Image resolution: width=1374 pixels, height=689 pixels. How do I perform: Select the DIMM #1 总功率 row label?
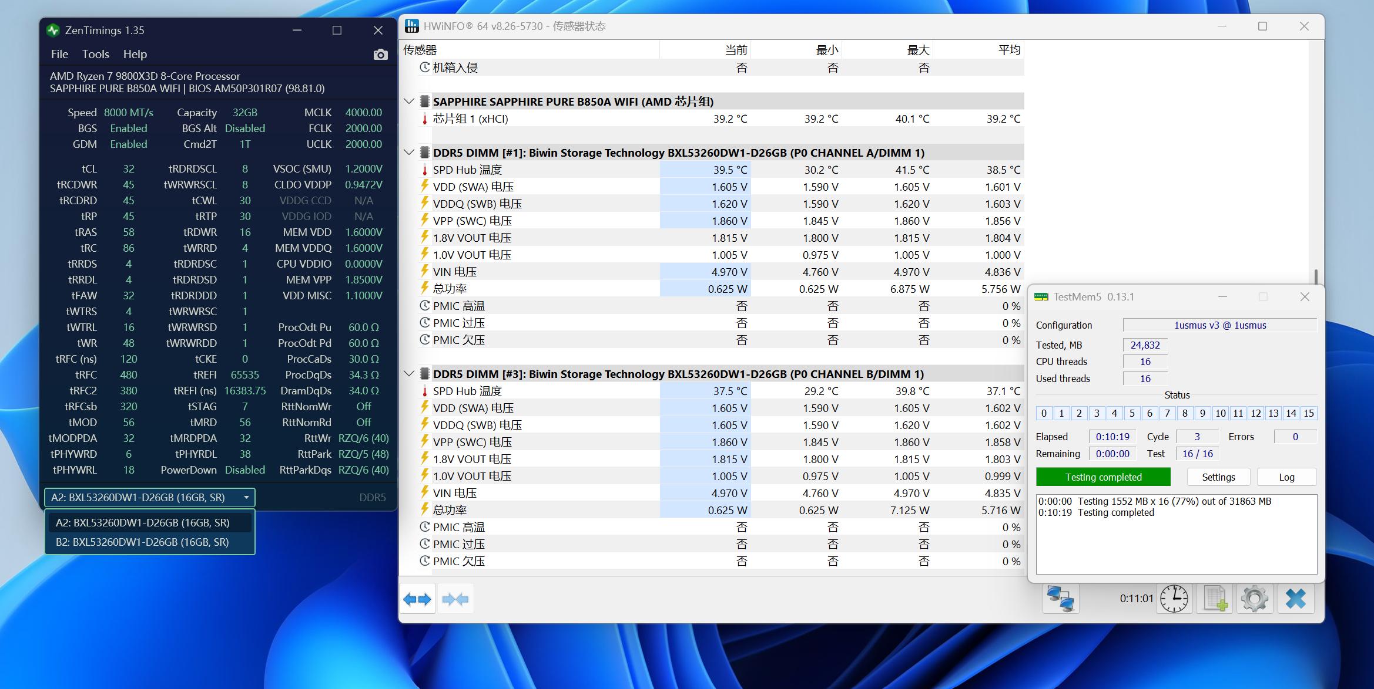450,289
